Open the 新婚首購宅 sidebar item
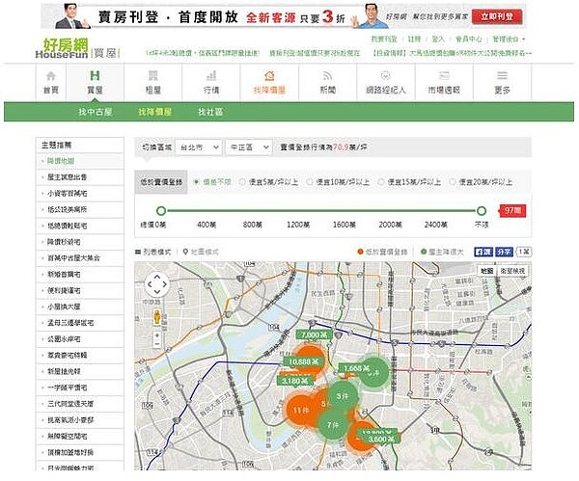Screen dimensions: 579x481 64,275
